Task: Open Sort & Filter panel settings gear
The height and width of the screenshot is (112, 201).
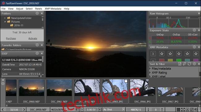Action: click(194, 64)
